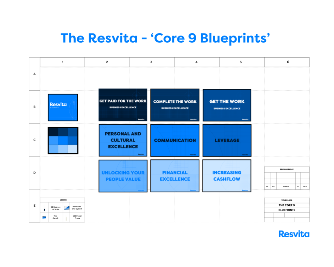Screen dimensions: 334x267
Task: Open the Leverage blueprint card
Action: click(227, 140)
